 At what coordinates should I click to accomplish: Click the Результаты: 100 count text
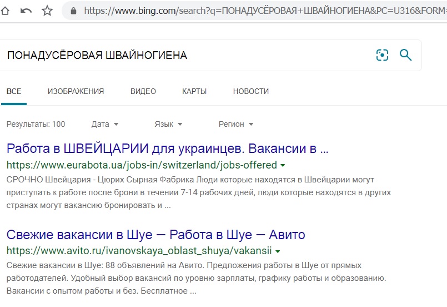click(36, 124)
